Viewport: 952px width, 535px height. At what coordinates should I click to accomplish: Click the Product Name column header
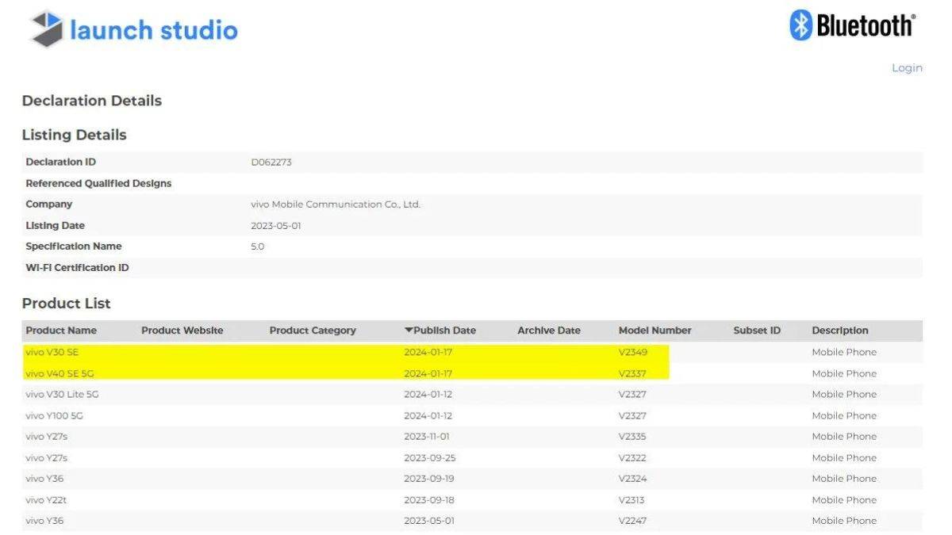pos(61,331)
